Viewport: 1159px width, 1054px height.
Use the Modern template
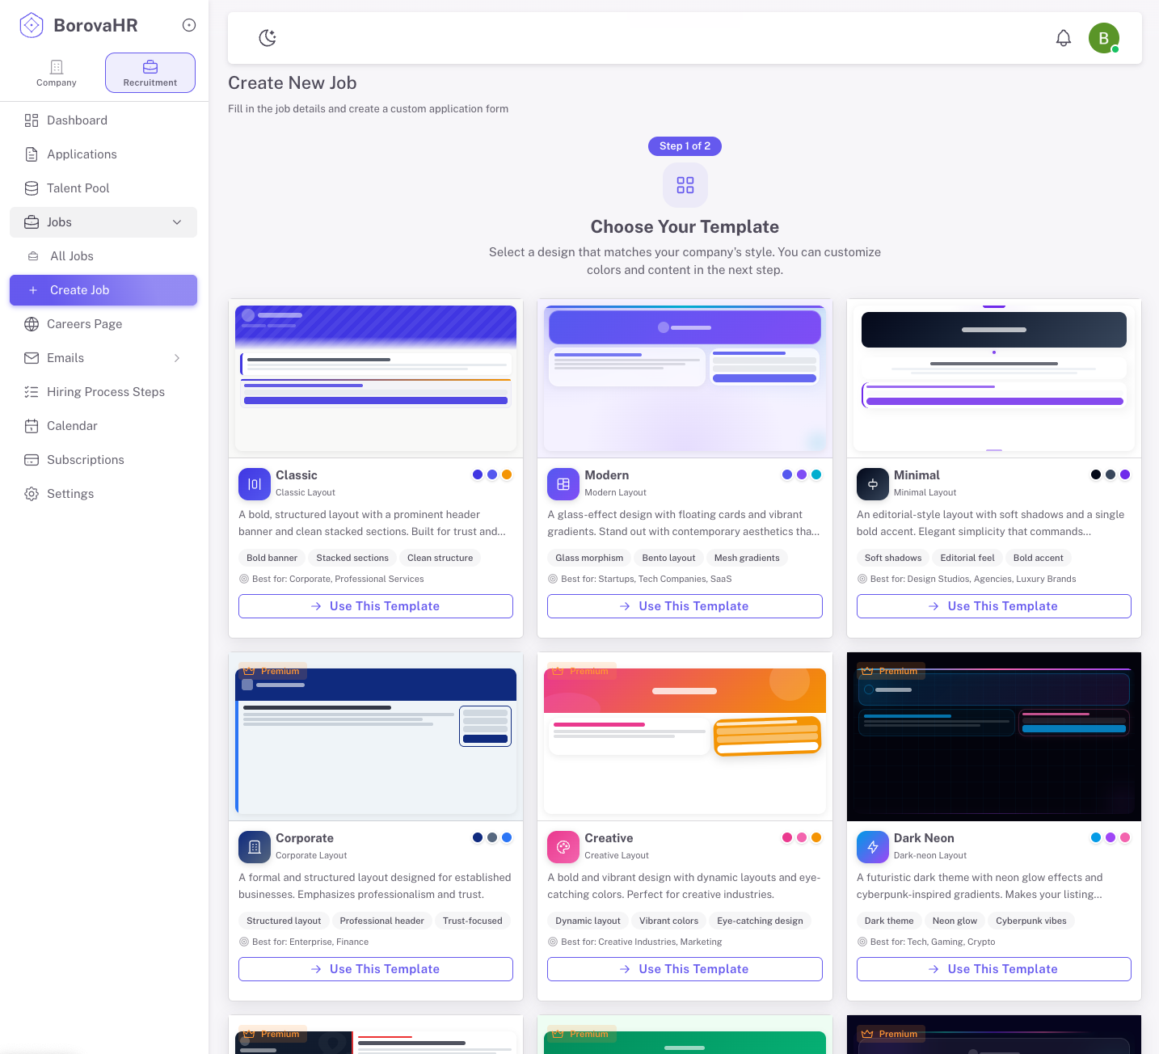point(685,605)
